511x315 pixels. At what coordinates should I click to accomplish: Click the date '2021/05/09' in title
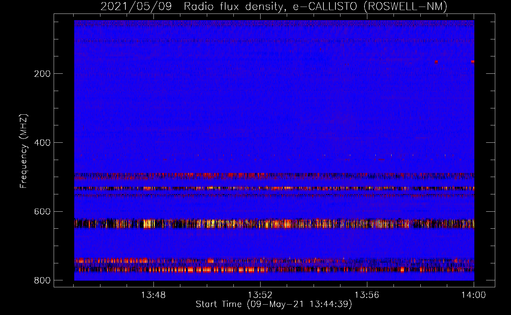tap(136, 6)
